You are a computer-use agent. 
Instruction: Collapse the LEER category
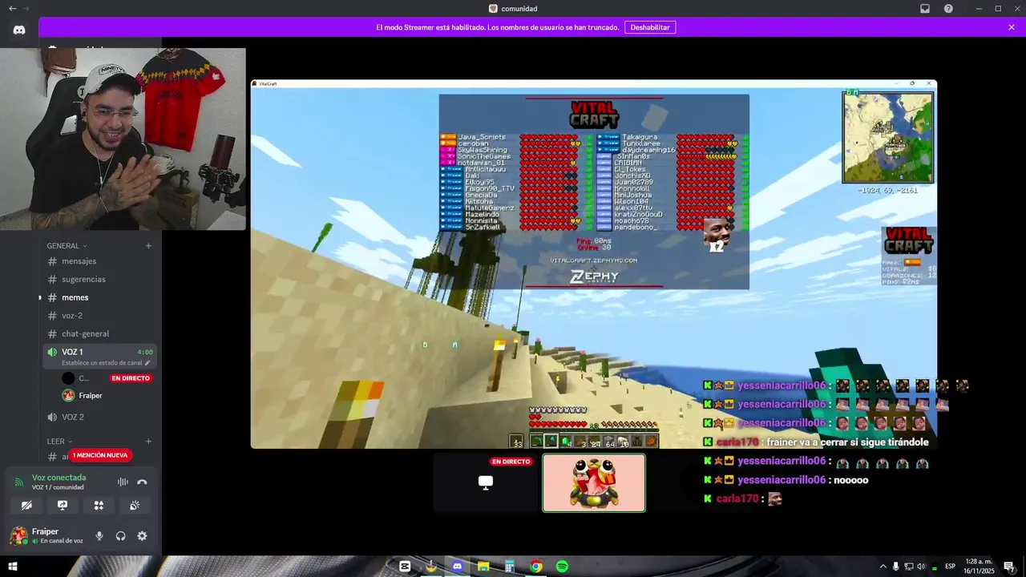(59, 442)
